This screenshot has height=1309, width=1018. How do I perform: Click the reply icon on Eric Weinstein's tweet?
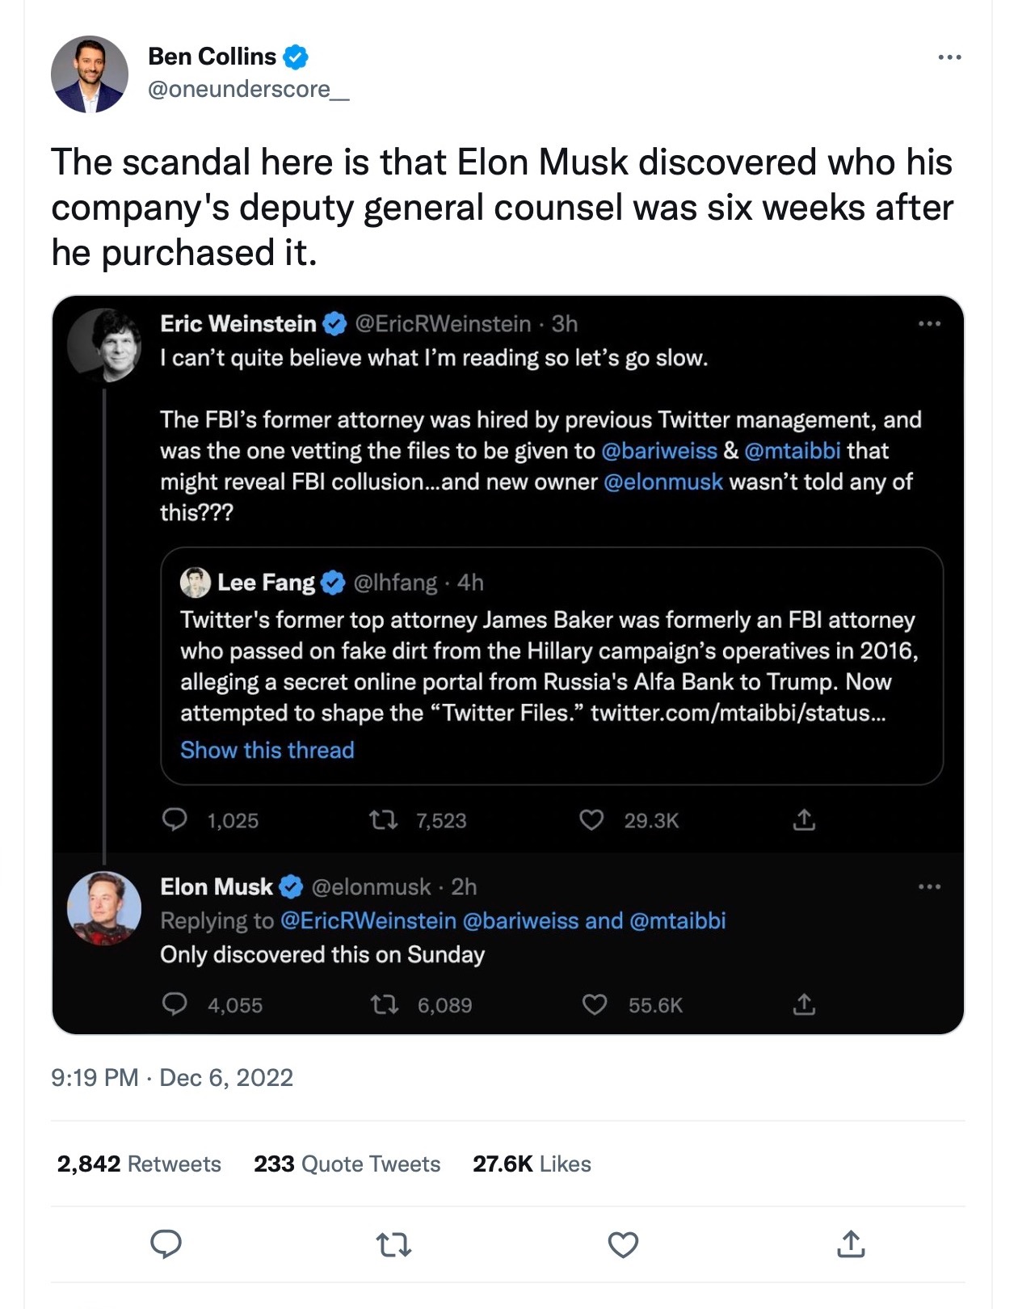(x=175, y=820)
